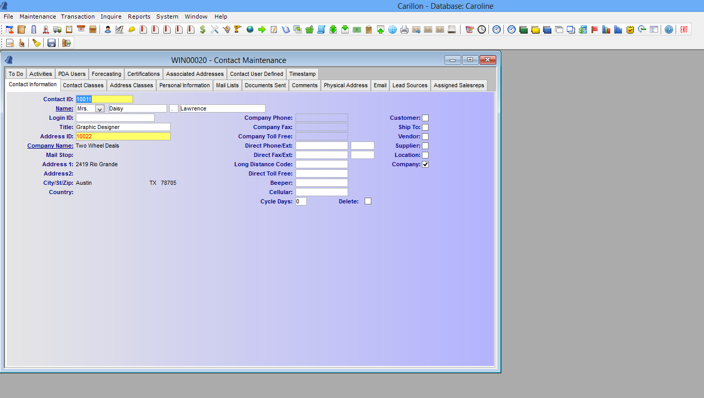Click the EXIT icon on the toolbar
The image size is (704, 398).
coord(684,29)
